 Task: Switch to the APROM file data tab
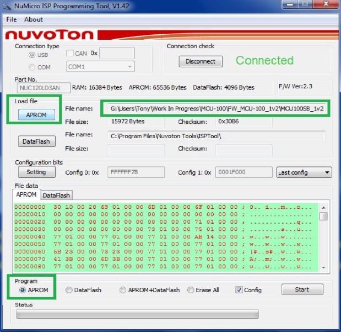26,194
